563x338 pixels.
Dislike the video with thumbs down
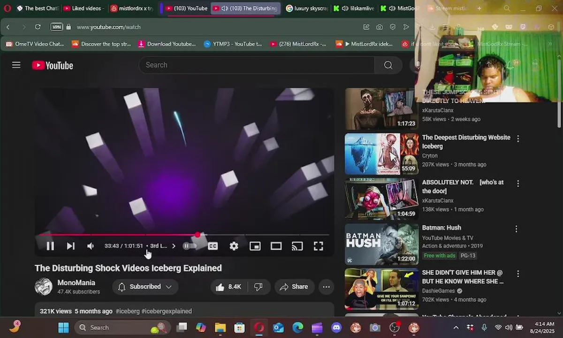[x=259, y=287]
